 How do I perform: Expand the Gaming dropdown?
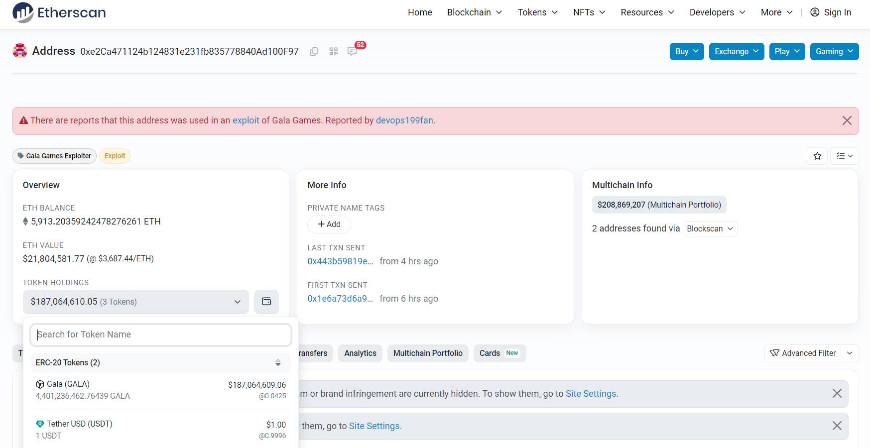point(834,51)
